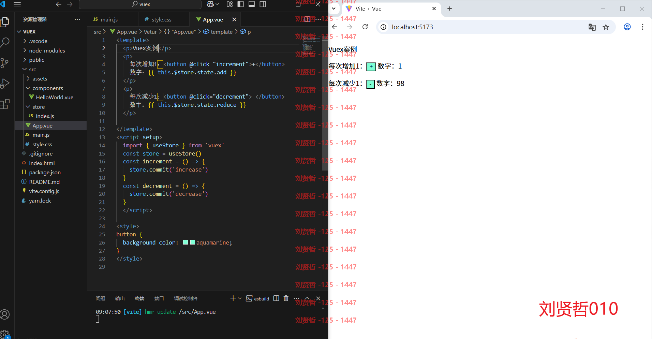Open README.md in the file tree
The height and width of the screenshot is (339, 652).
coord(50,182)
